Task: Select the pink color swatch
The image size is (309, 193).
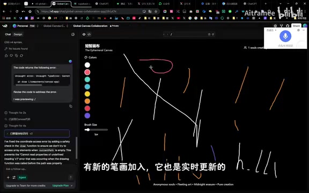Action: [87, 72]
